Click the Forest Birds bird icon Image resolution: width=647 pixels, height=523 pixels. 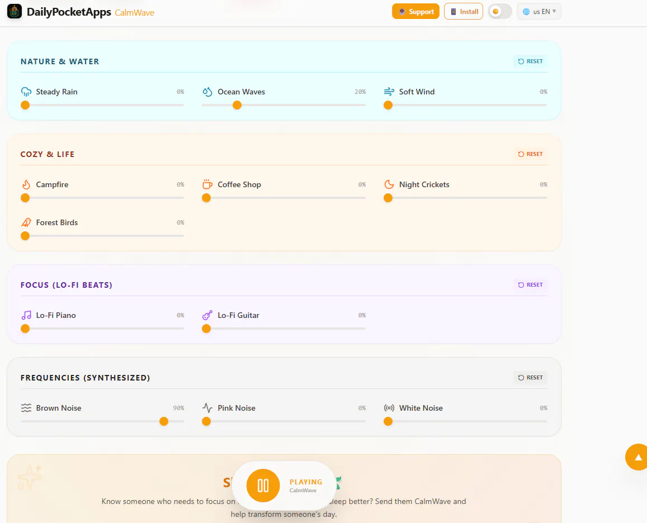click(26, 222)
